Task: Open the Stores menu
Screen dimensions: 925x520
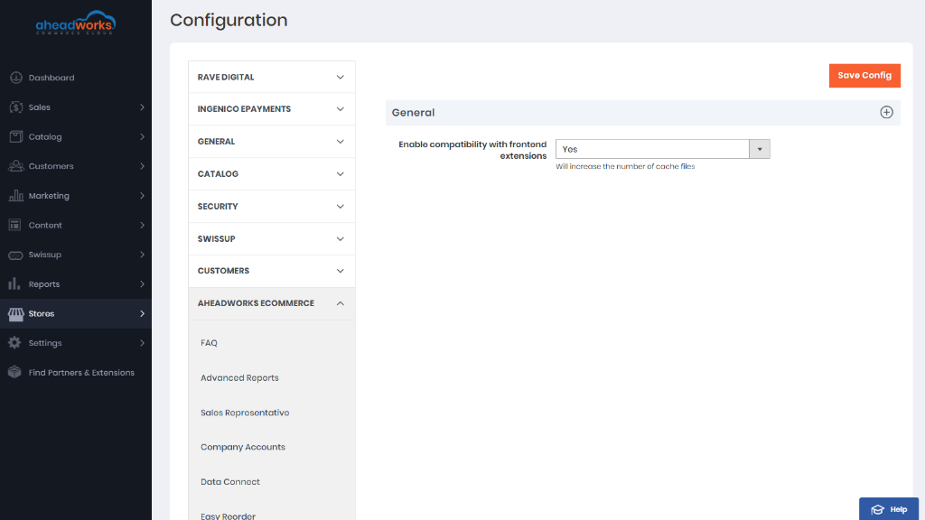Action: click(x=76, y=313)
